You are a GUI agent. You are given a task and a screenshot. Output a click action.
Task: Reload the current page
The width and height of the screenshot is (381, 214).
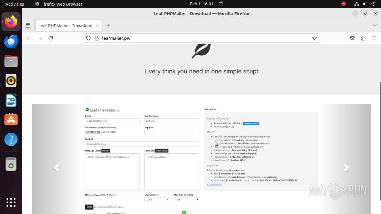[51, 38]
